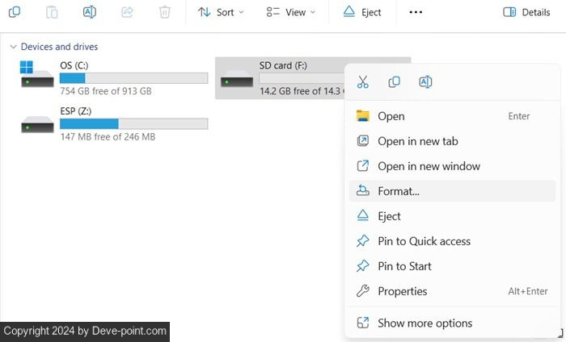The width and height of the screenshot is (566, 342).
Task: Collapse the Devices and drives section
Action: coord(13,47)
